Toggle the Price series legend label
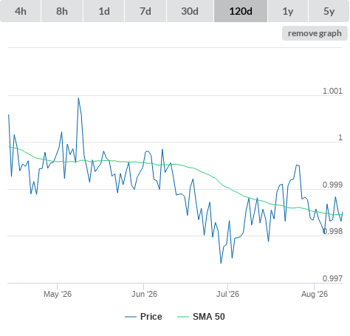Screen dimensions: 350x336 151,317
